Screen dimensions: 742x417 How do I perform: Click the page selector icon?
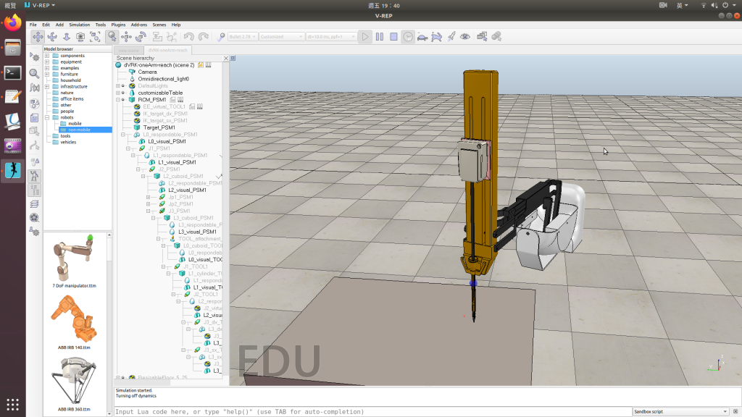[x=482, y=36]
